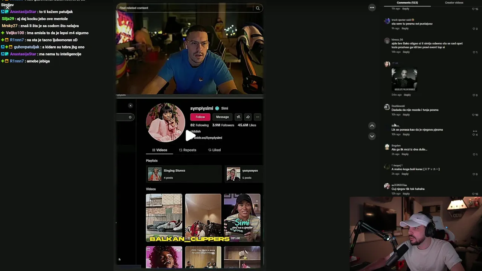Screen dimensions: 482x271
Task: Click the search magnifier icon in Find related content
Action: coord(258,8)
